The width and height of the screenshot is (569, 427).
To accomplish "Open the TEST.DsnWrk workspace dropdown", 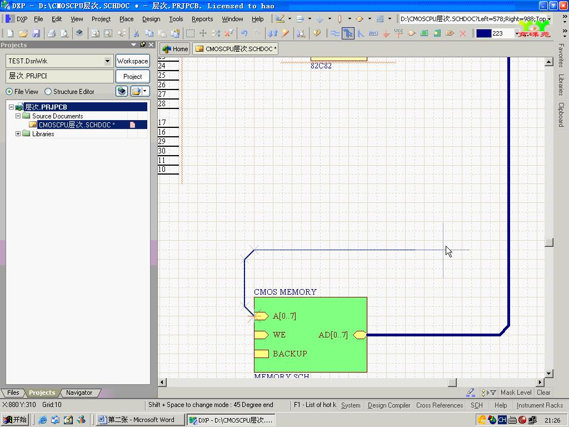I will pyautogui.click(x=107, y=61).
